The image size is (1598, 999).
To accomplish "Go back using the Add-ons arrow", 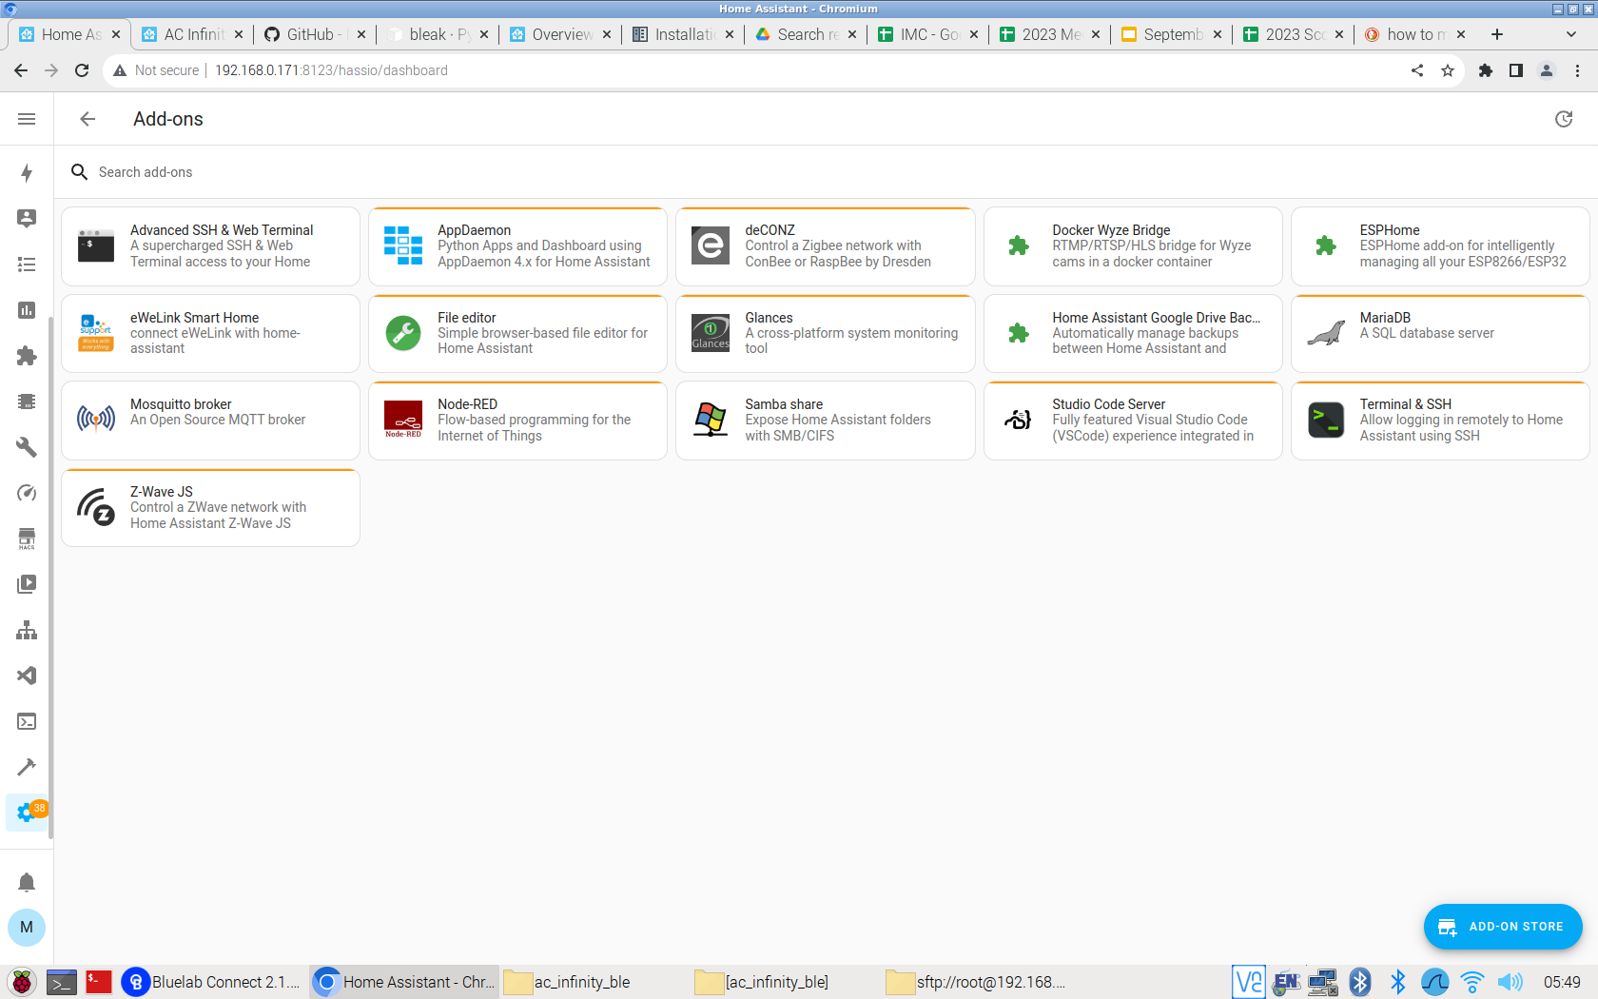I will pos(88,119).
